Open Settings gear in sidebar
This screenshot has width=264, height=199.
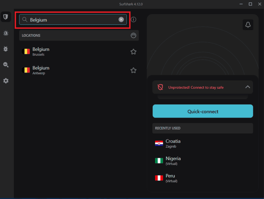pos(6,81)
